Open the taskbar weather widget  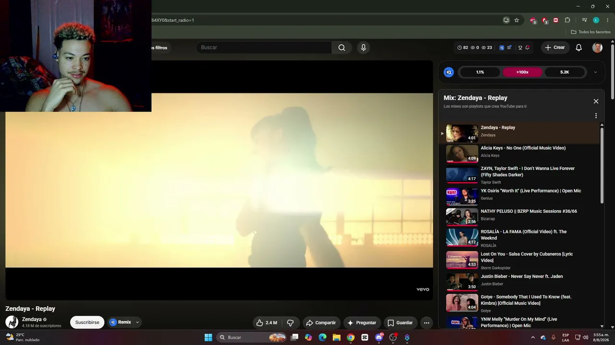[23, 337]
